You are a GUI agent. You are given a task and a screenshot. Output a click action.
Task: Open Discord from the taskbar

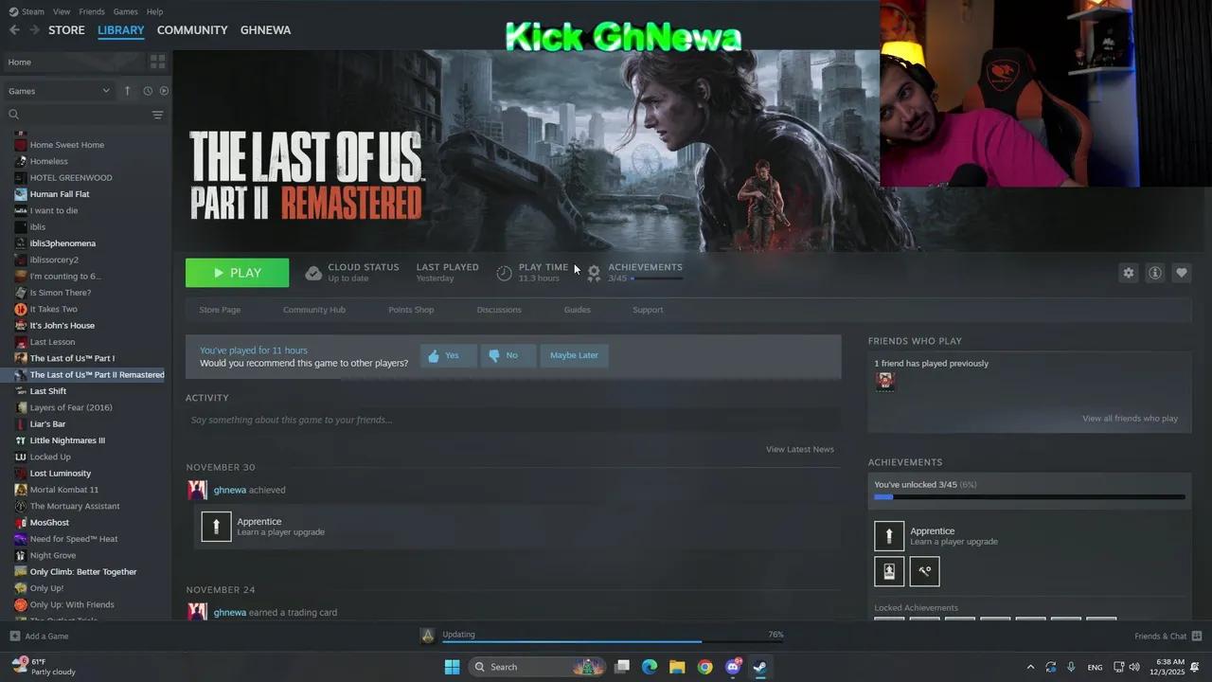coord(732,667)
